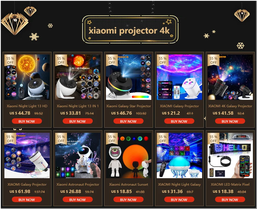Open the orange sunset lamp astronaut image
This screenshot has width=257, height=209.
click(x=129, y=155)
